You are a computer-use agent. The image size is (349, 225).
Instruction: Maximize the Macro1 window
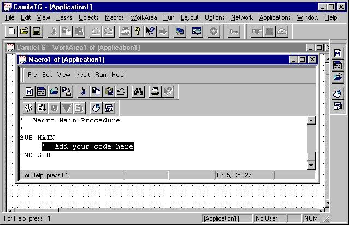click(x=302, y=60)
